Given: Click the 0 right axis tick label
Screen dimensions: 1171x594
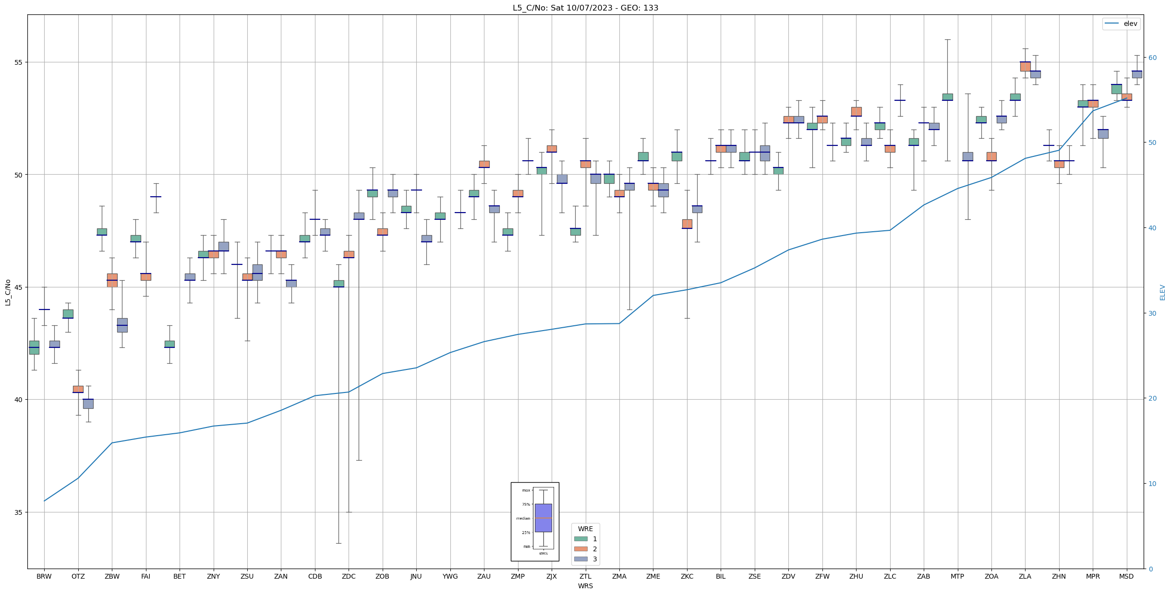Looking at the screenshot, I should (1150, 569).
